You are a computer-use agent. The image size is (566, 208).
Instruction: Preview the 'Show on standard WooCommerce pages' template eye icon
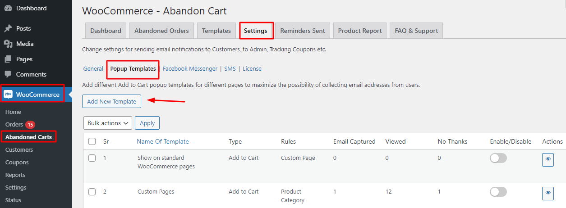coord(548,159)
